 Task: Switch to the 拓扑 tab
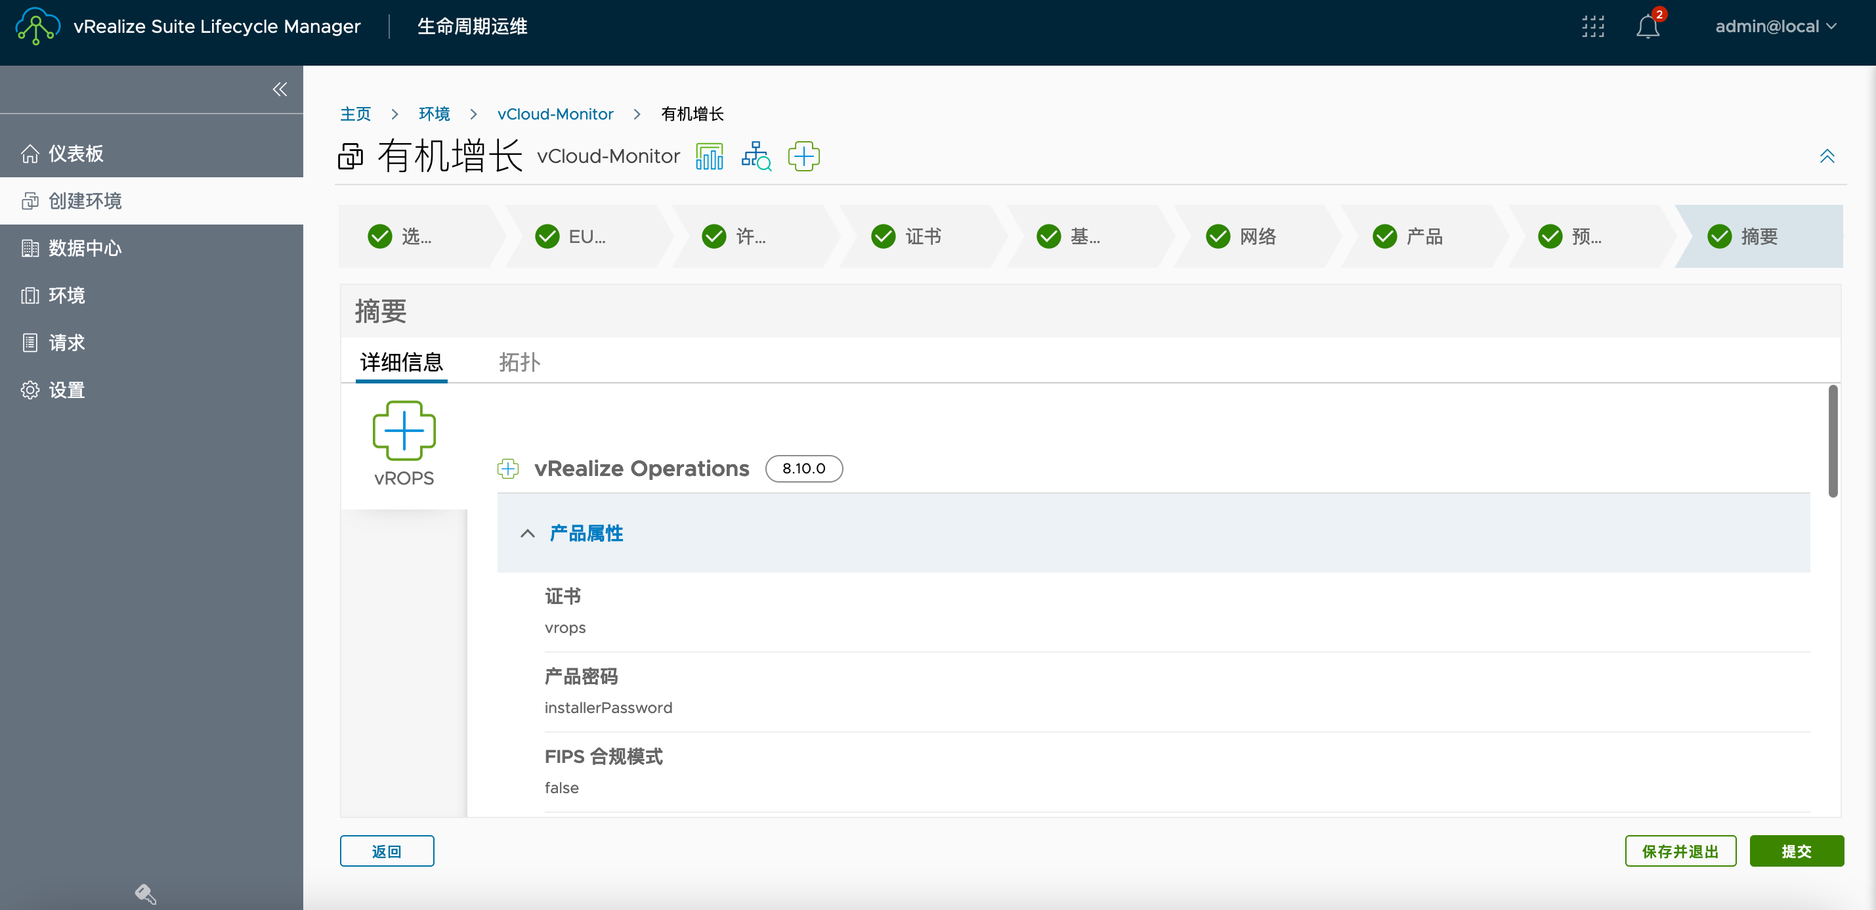[519, 362]
